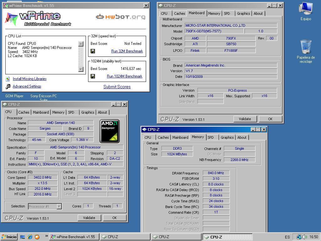Click the network tray icon
321x241 pixels.
(299, 237)
